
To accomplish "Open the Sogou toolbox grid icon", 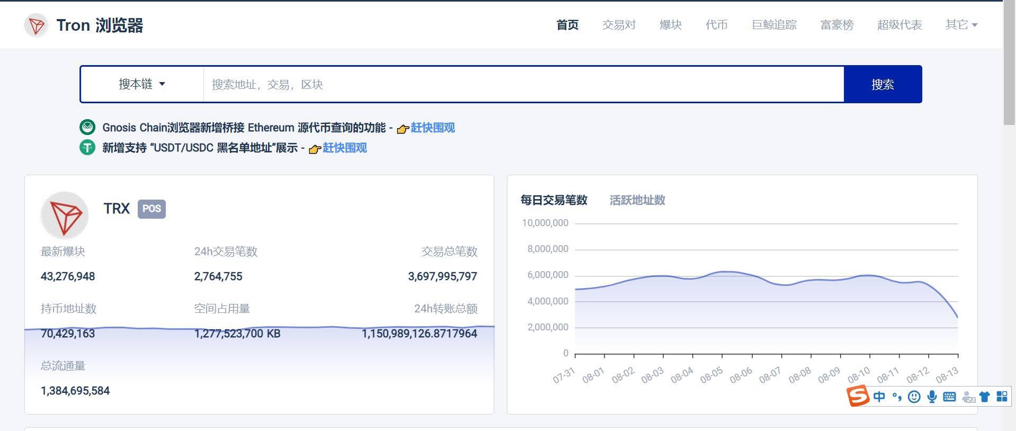I will click(x=1002, y=397).
